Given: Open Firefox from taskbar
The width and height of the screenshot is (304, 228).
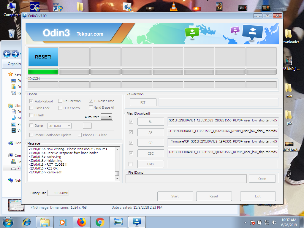Looking at the screenshot, I should [82, 222].
